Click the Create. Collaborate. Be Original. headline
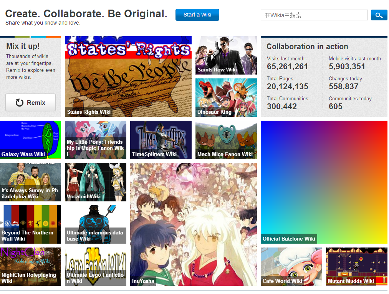The height and width of the screenshot is (294, 389). tap(86, 14)
